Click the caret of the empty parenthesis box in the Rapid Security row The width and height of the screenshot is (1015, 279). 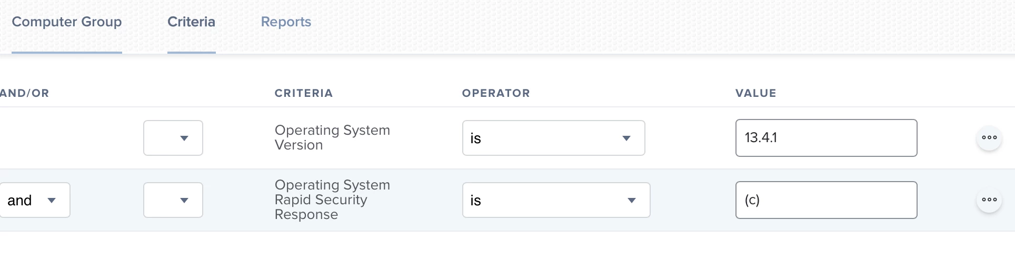[184, 201]
